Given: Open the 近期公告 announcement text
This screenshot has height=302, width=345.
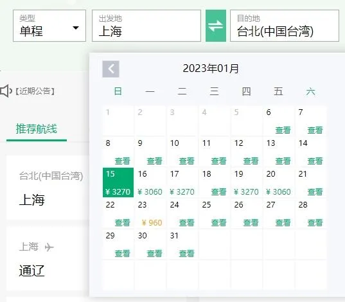Looking at the screenshot, I should tap(35, 91).
